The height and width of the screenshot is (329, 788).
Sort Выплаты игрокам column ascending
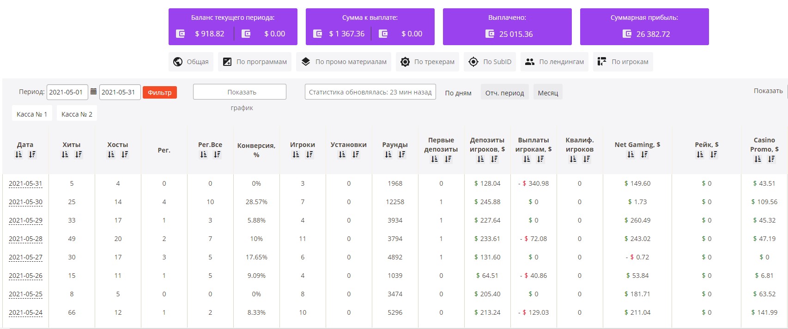click(527, 159)
